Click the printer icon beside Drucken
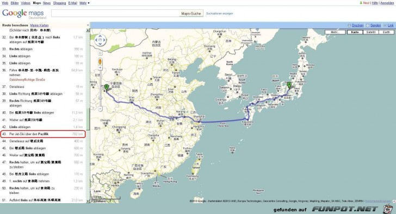This screenshot has height=214, width=396. 349,26
